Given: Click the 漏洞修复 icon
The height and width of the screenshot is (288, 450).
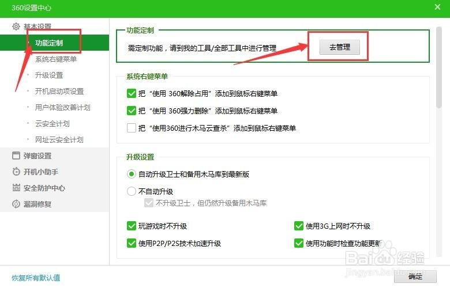Looking at the screenshot, I should tap(16, 204).
